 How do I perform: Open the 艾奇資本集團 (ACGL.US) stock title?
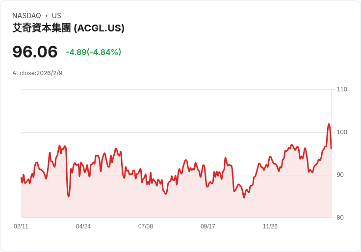(68, 28)
